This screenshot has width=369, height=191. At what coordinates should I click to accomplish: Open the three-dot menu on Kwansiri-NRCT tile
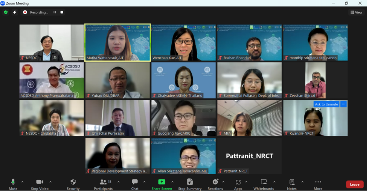click(343, 104)
